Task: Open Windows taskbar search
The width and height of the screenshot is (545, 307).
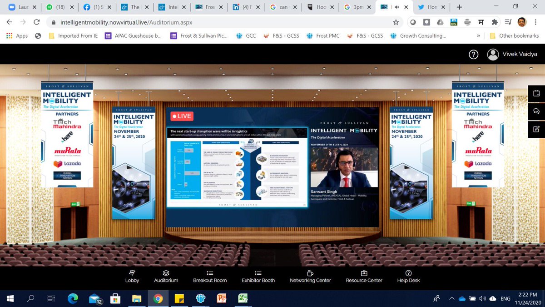Action: [x=31, y=298]
